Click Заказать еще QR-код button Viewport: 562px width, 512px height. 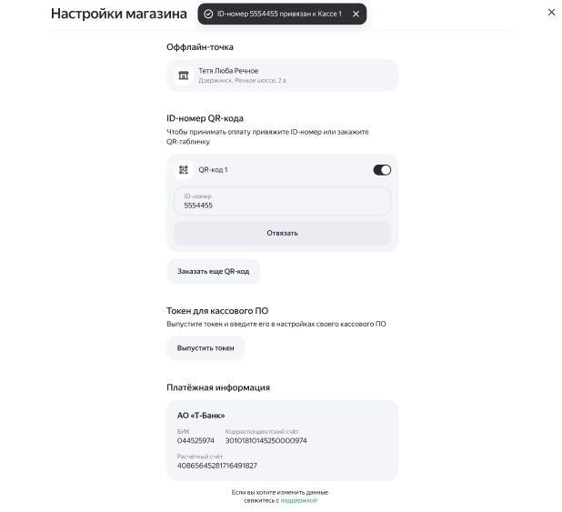coord(213,271)
